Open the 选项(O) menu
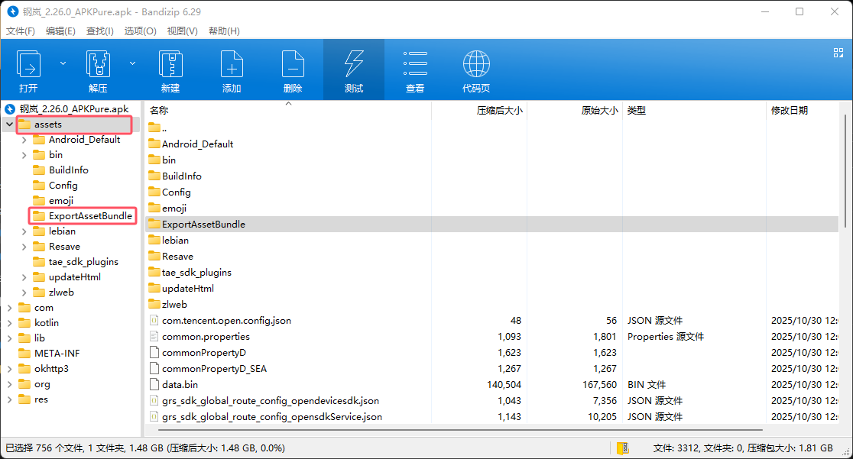This screenshot has width=853, height=459. point(141,31)
